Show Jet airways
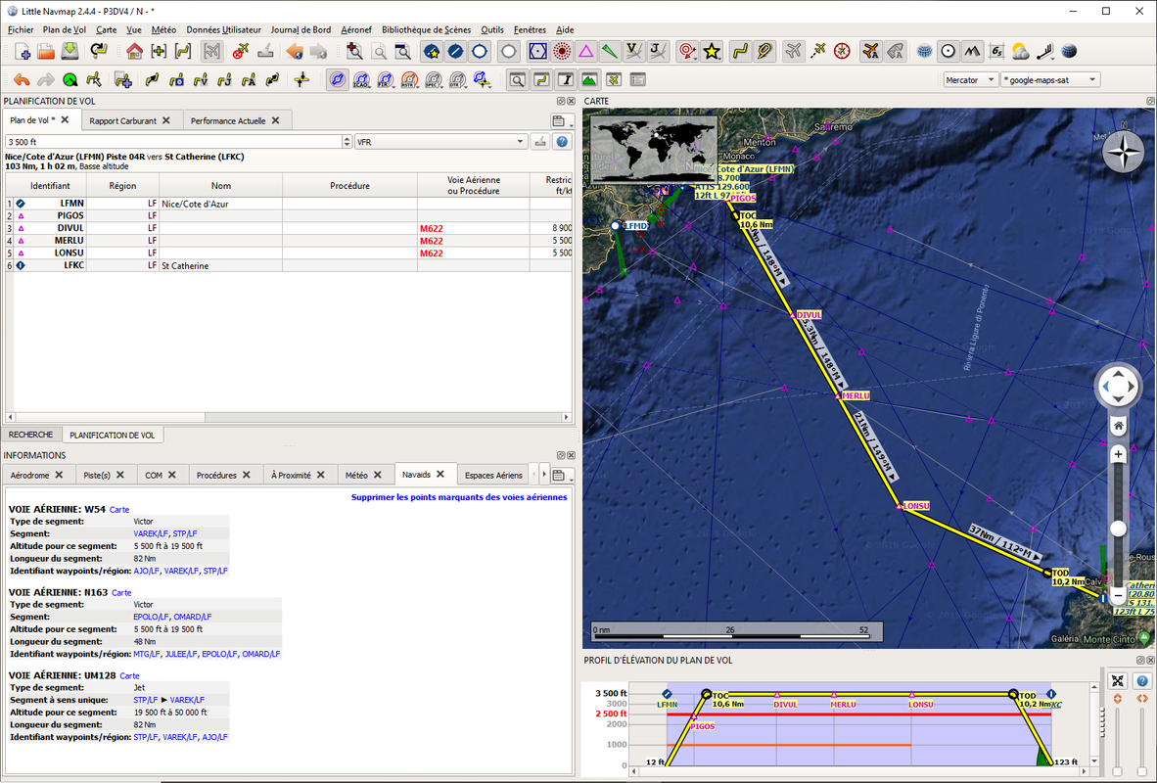The height and width of the screenshot is (783, 1157). pyautogui.click(x=657, y=51)
